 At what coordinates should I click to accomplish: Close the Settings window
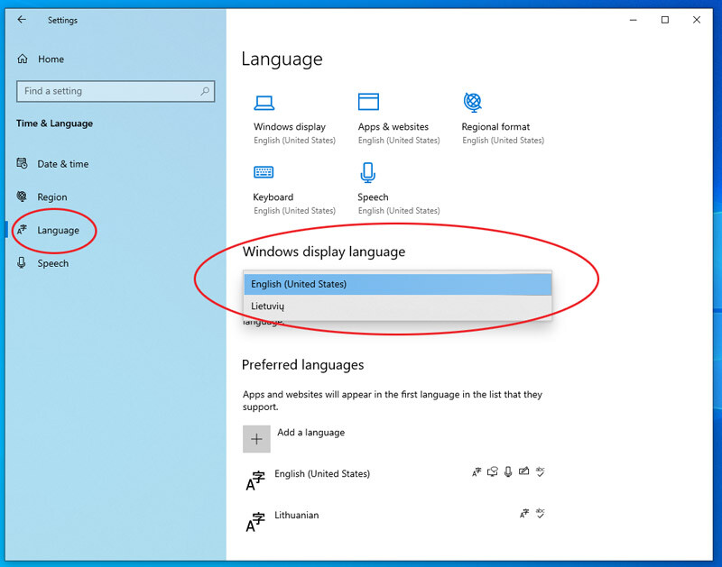[x=697, y=20]
